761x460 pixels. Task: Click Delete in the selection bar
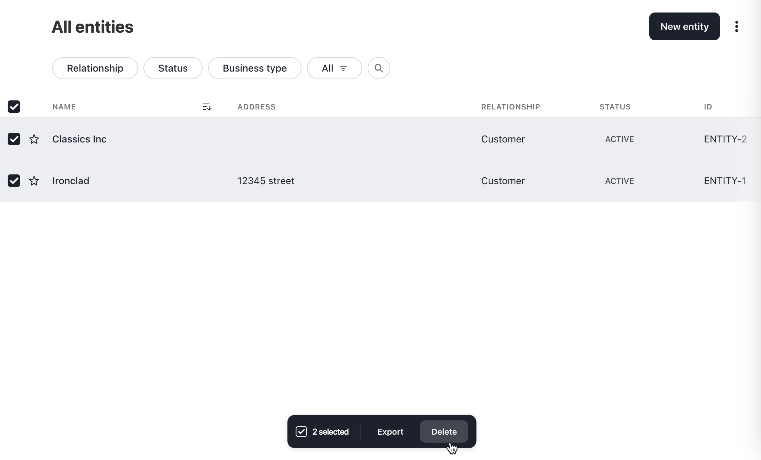pyautogui.click(x=444, y=432)
